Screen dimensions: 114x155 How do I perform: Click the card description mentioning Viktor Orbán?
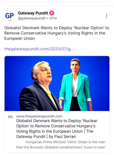61,144
